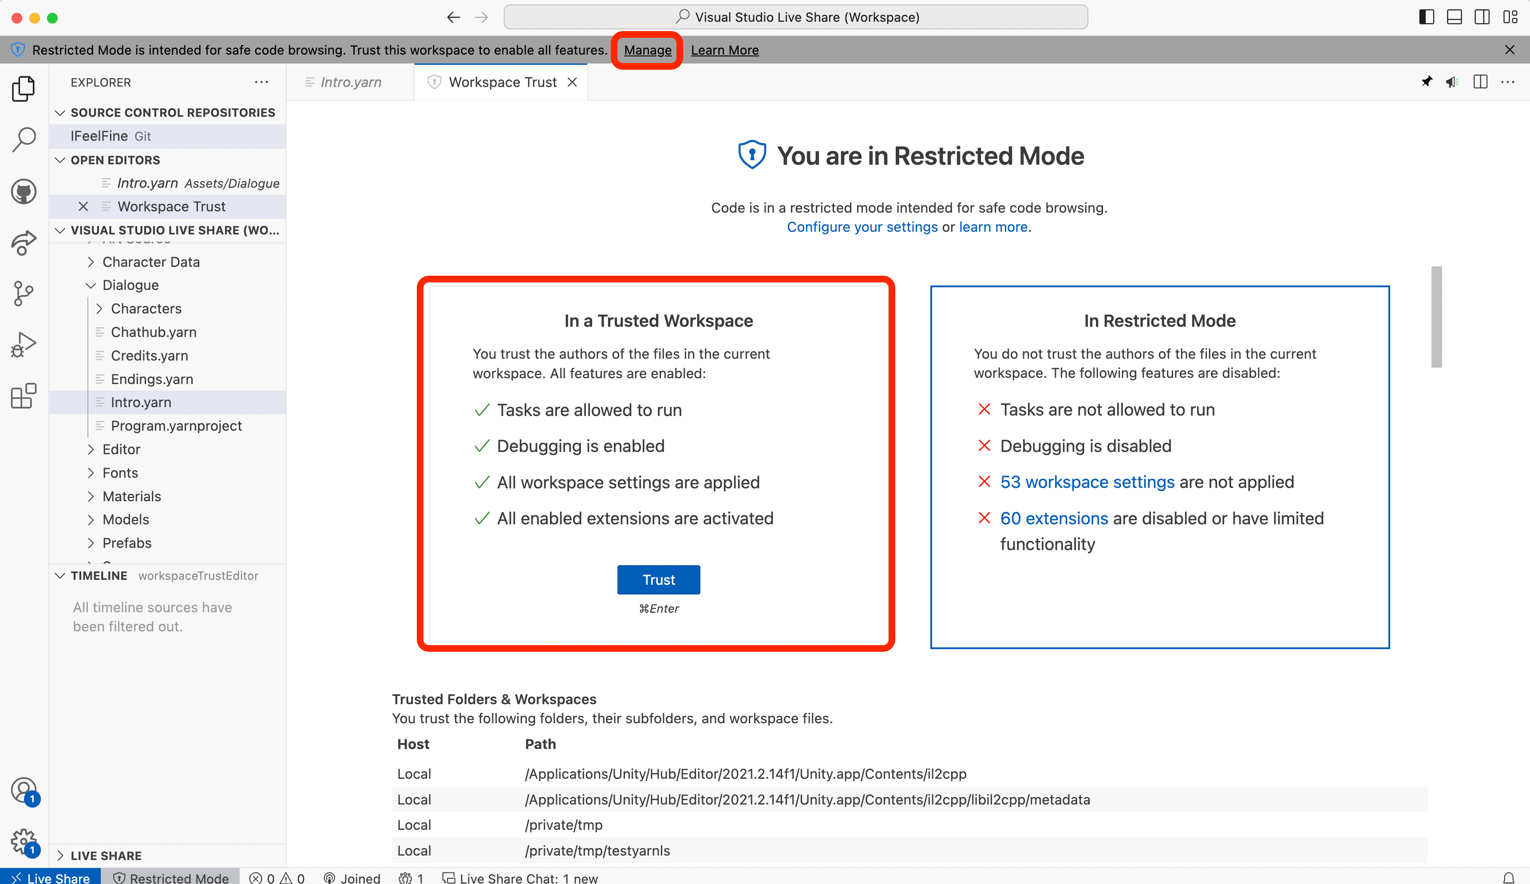
Task: Toggle the secondary sidebar layout button
Action: (x=1482, y=17)
